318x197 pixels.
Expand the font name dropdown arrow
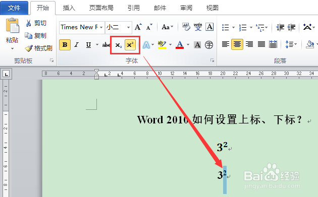click(x=101, y=27)
